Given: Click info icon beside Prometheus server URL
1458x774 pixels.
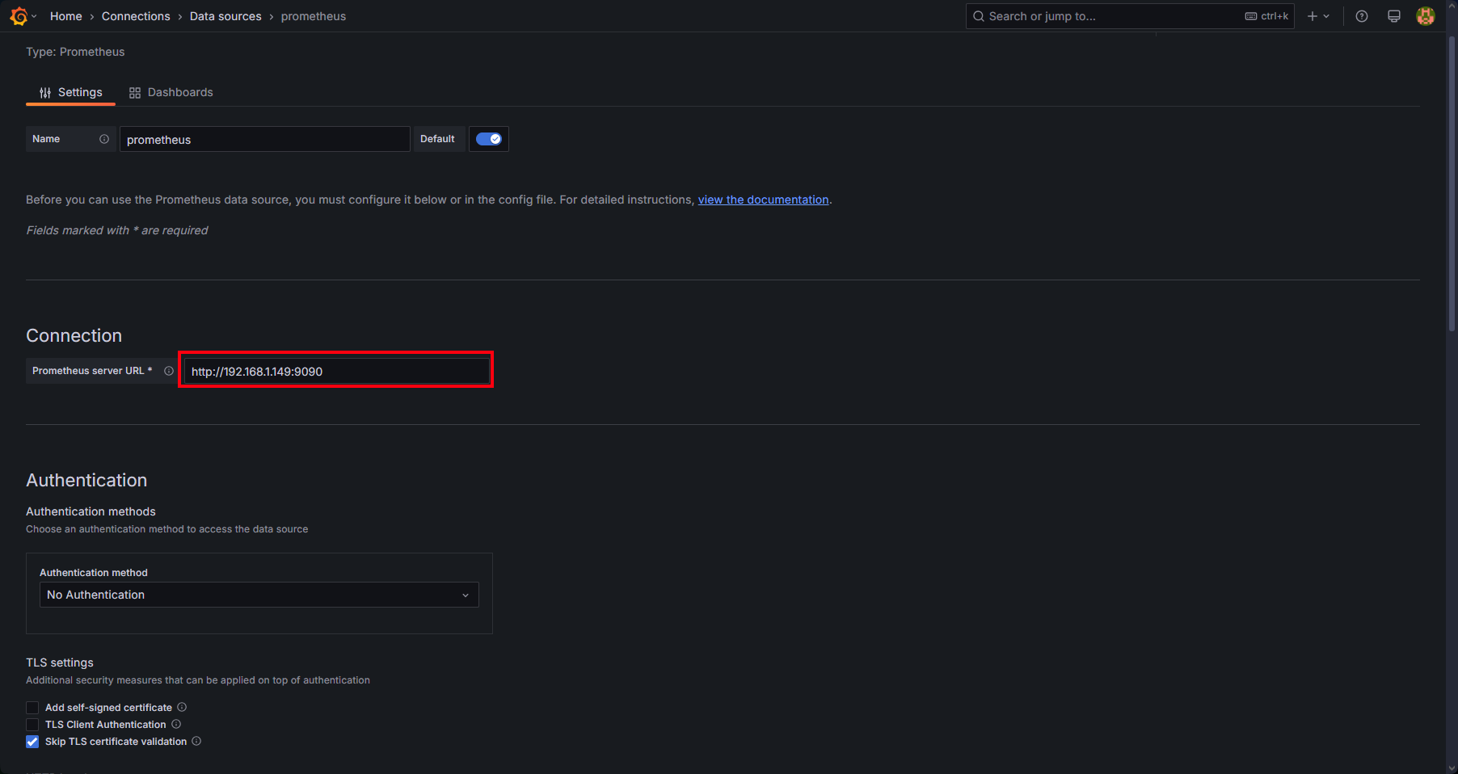Looking at the screenshot, I should pos(169,371).
